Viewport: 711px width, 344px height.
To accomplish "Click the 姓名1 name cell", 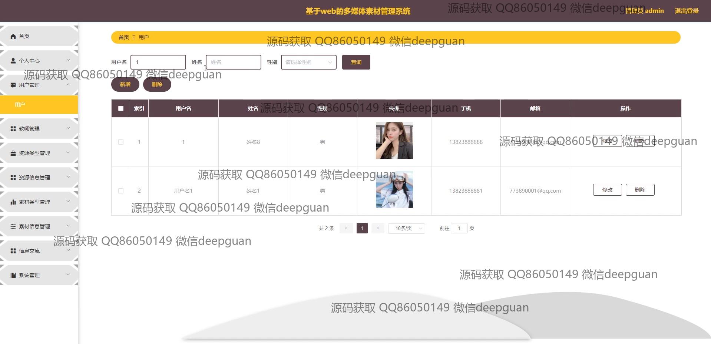I will (253, 191).
